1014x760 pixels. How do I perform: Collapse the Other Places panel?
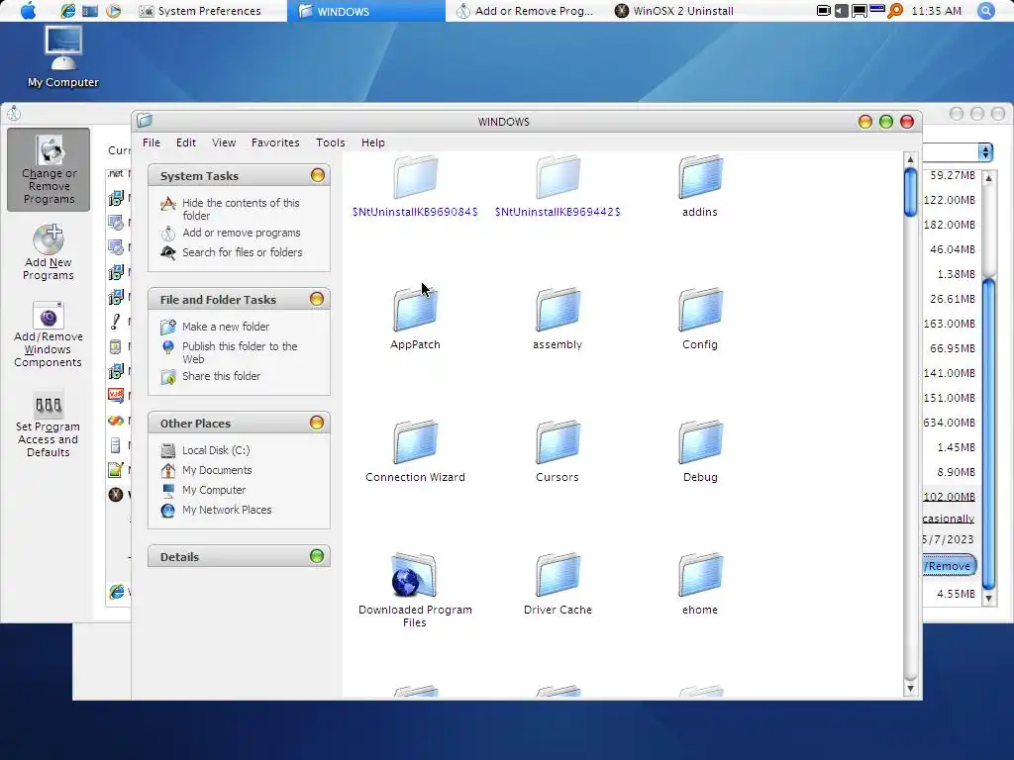317,423
